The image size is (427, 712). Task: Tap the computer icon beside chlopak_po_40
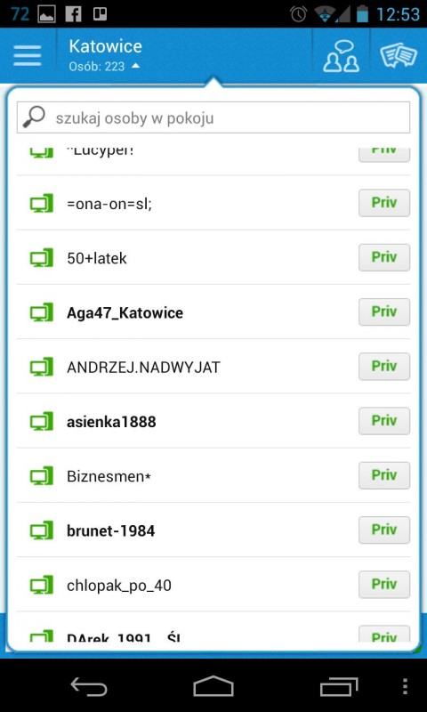coord(42,585)
